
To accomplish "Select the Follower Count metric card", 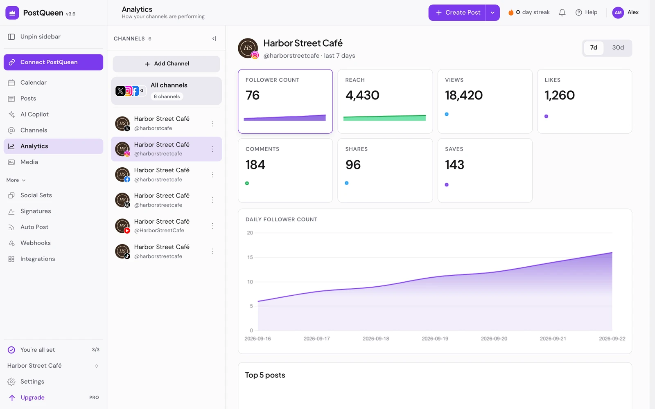I will pyautogui.click(x=285, y=101).
